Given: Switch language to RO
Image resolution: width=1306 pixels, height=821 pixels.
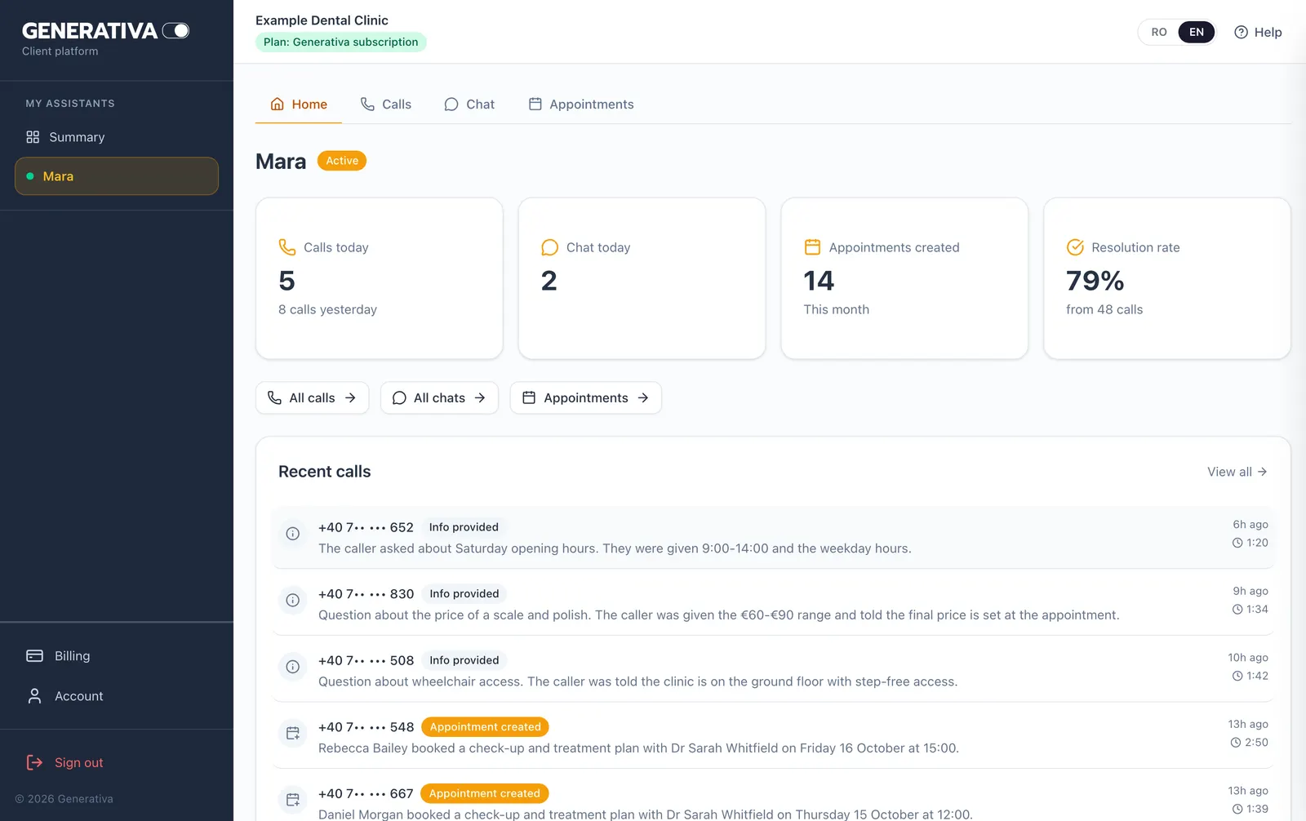Looking at the screenshot, I should [x=1159, y=33].
